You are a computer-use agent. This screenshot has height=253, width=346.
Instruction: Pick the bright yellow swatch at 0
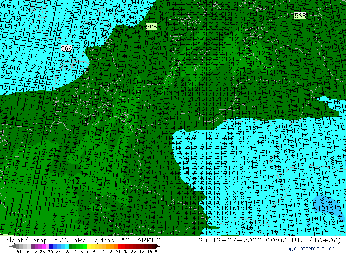click(x=89, y=246)
